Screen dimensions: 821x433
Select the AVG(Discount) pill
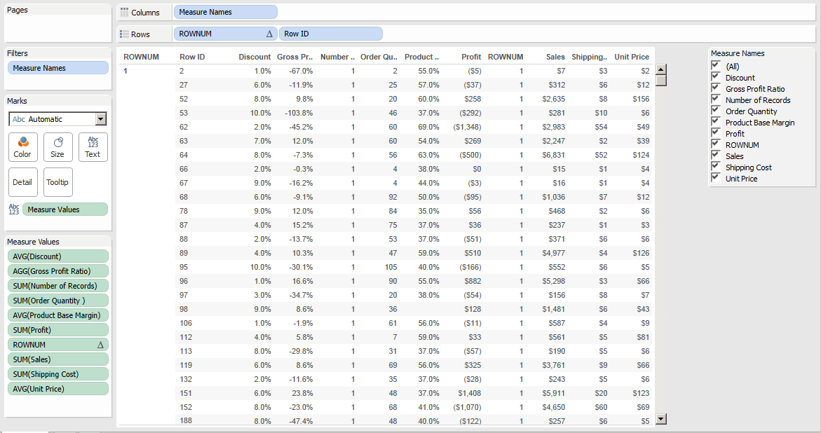click(58, 256)
